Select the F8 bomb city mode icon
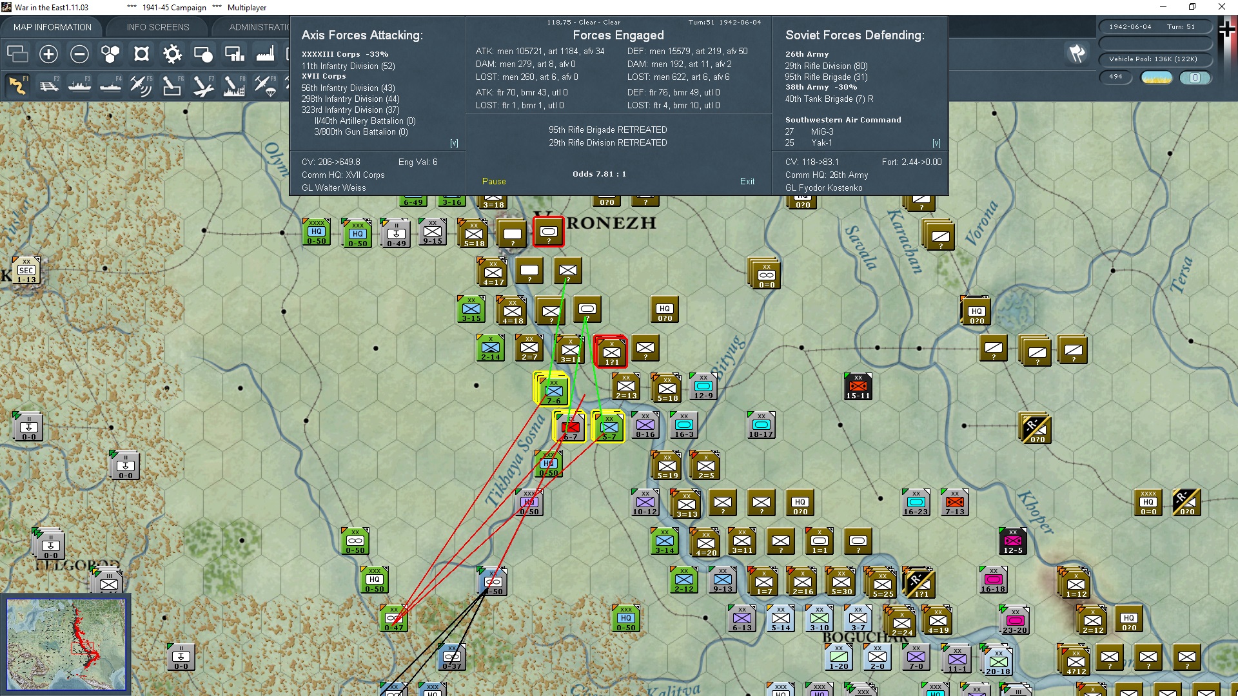This screenshot has width=1238, height=696. (x=234, y=85)
